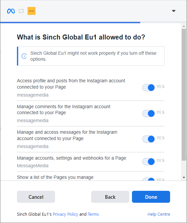Click the swap arrows icon beside Meta logo

(21, 11)
